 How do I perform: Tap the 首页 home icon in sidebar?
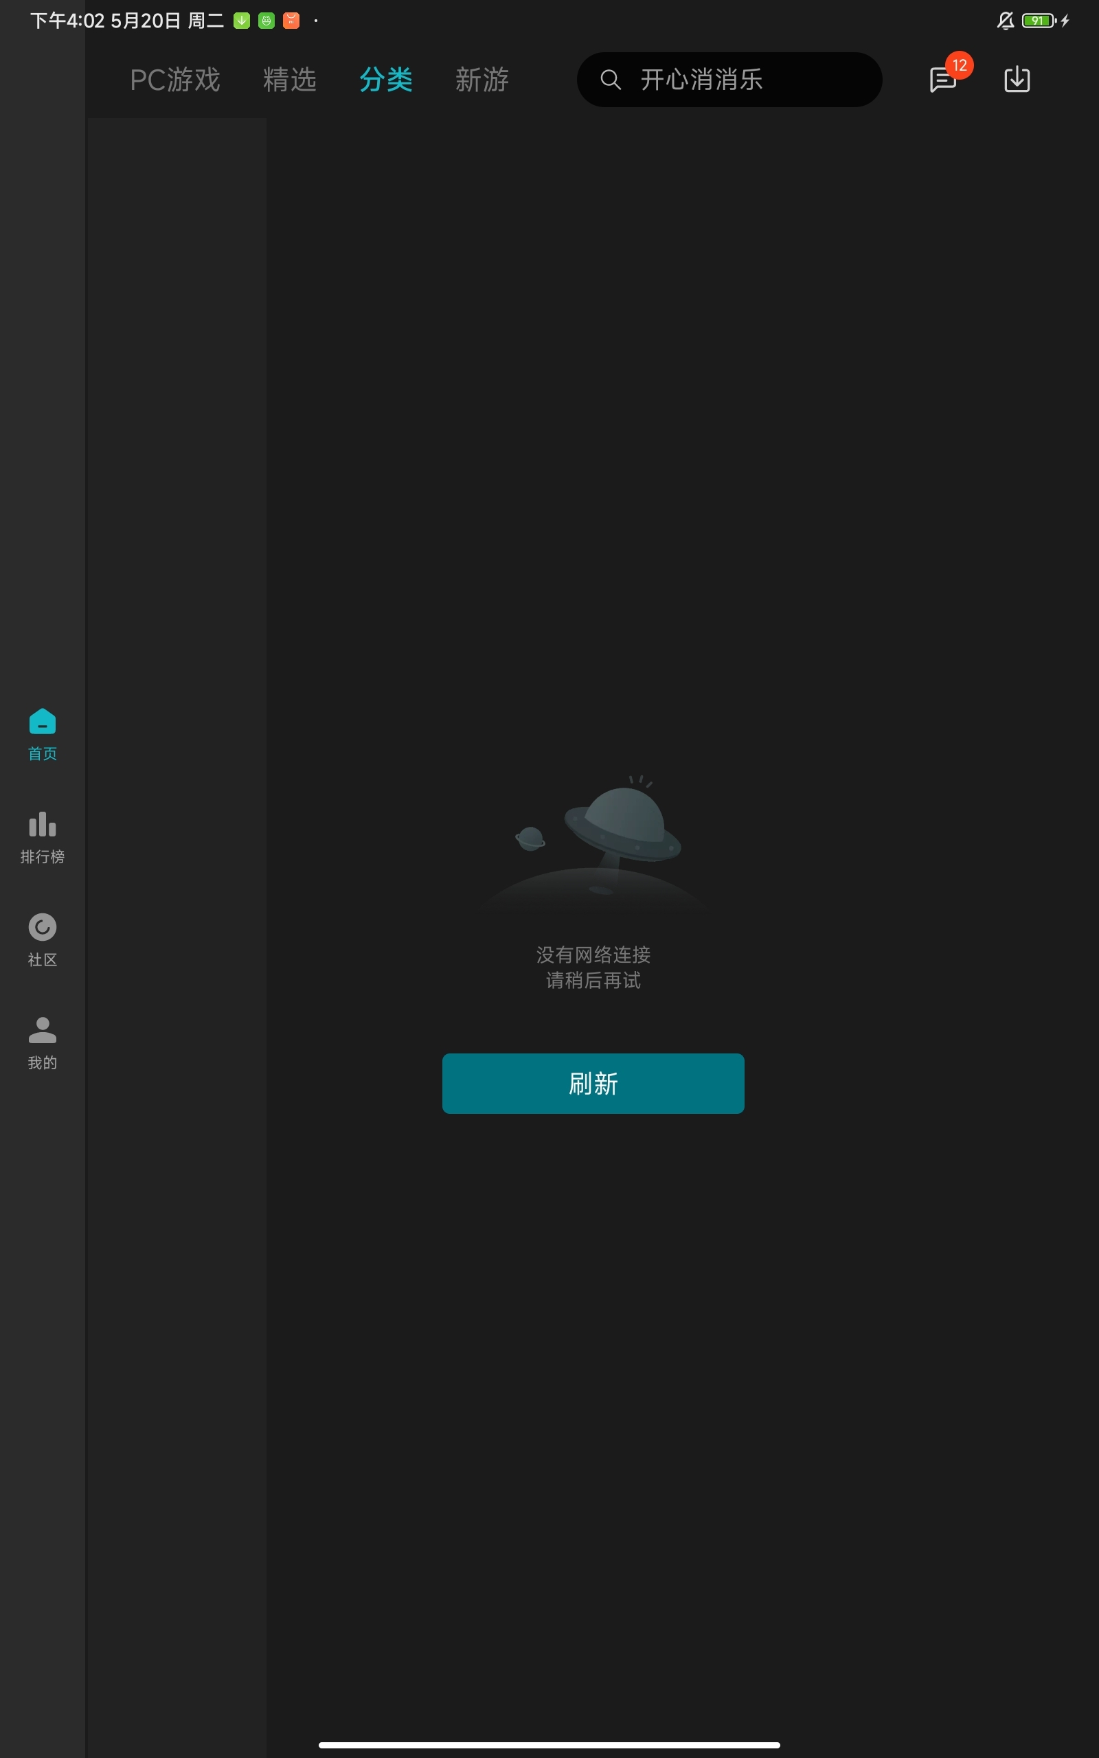pos(42,722)
